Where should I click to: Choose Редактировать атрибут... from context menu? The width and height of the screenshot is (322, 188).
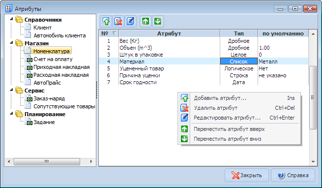pyautogui.click(x=239, y=118)
